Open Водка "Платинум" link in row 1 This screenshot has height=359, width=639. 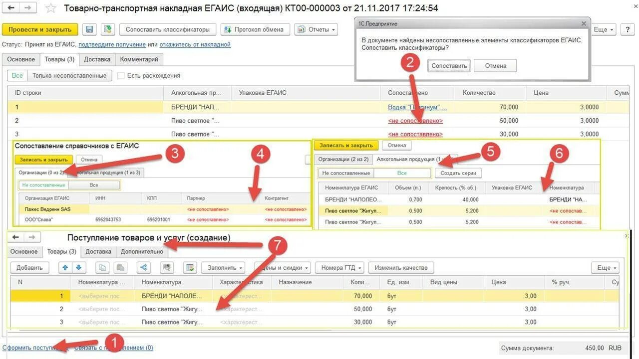point(417,107)
